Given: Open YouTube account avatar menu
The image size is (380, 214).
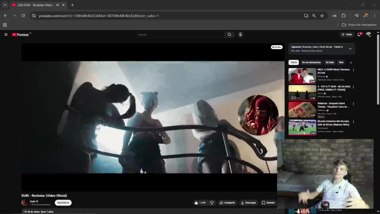Looking at the screenshot, I should coord(368,34).
